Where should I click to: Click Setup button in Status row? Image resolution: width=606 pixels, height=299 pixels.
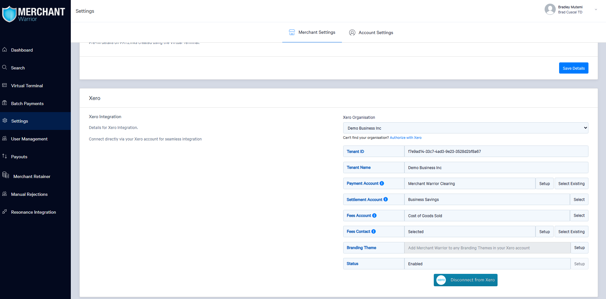tap(579, 264)
